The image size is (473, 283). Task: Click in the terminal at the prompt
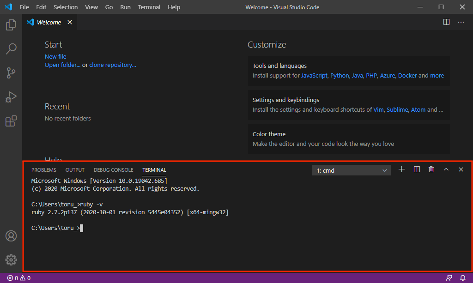pyautogui.click(x=81, y=228)
